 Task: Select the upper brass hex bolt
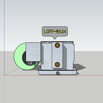click(x=57, y=45)
